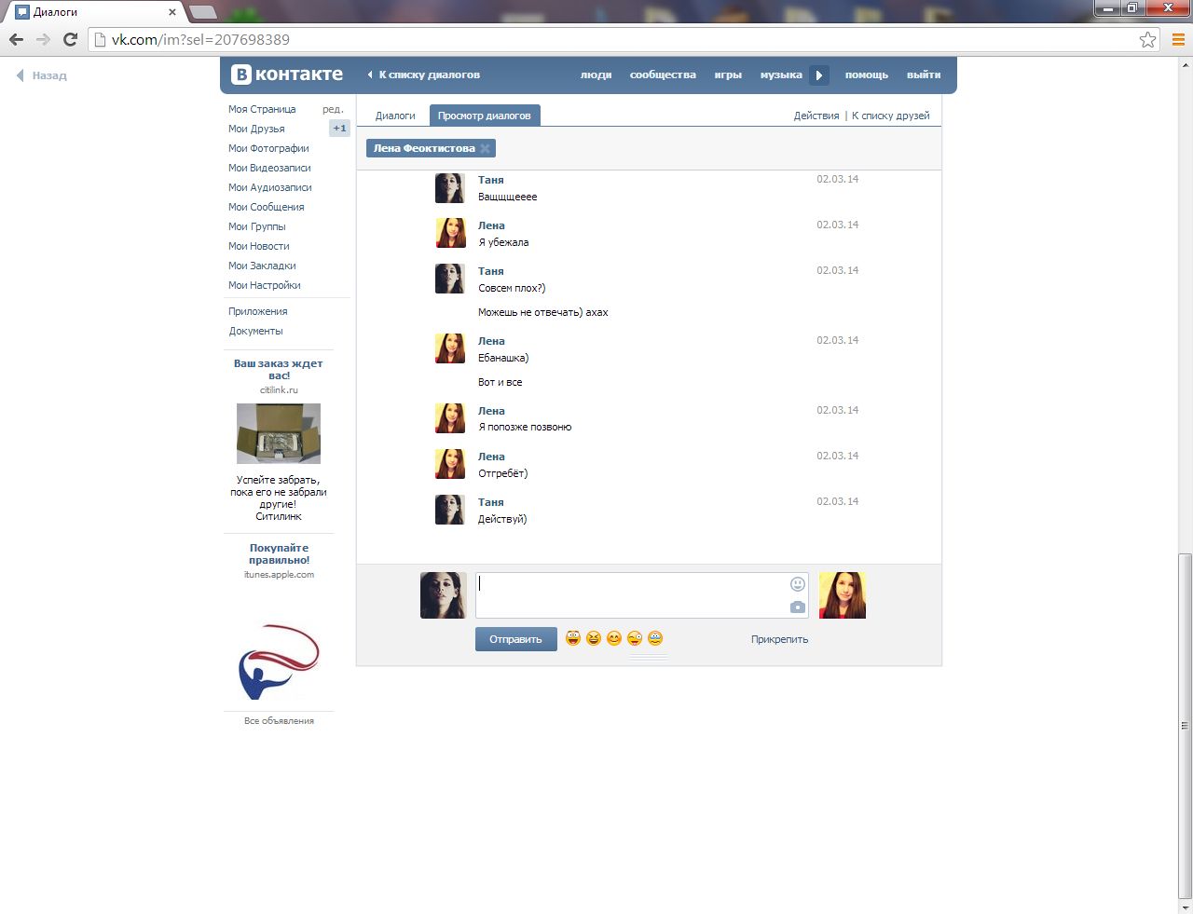The height and width of the screenshot is (914, 1193).
Task: Open Мои Фотографии in the sidebar
Action: [268, 148]
